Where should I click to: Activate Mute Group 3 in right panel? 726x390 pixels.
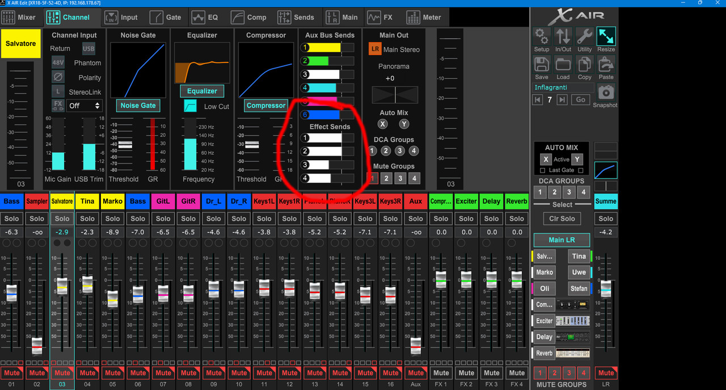point(569,373)
